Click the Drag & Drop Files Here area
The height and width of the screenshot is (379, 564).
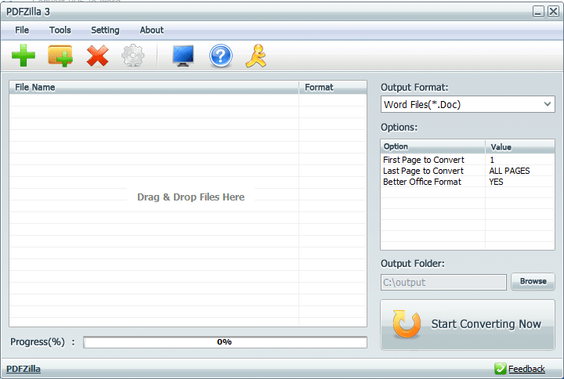(x=190, y=197)
